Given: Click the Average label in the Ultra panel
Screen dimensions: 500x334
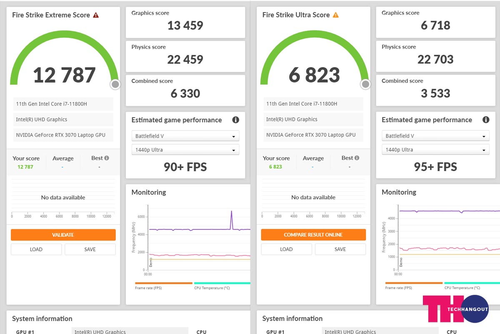Looking at the screenshot, I should [313, 158].
